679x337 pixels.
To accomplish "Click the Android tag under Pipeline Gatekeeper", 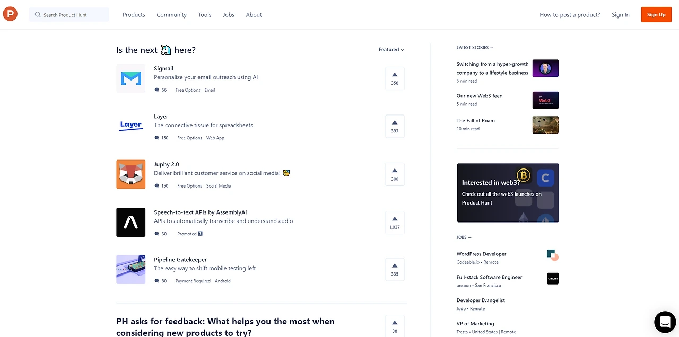I will 223,281.
